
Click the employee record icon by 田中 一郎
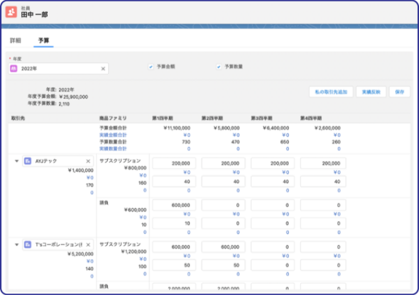tap(11, 12)
